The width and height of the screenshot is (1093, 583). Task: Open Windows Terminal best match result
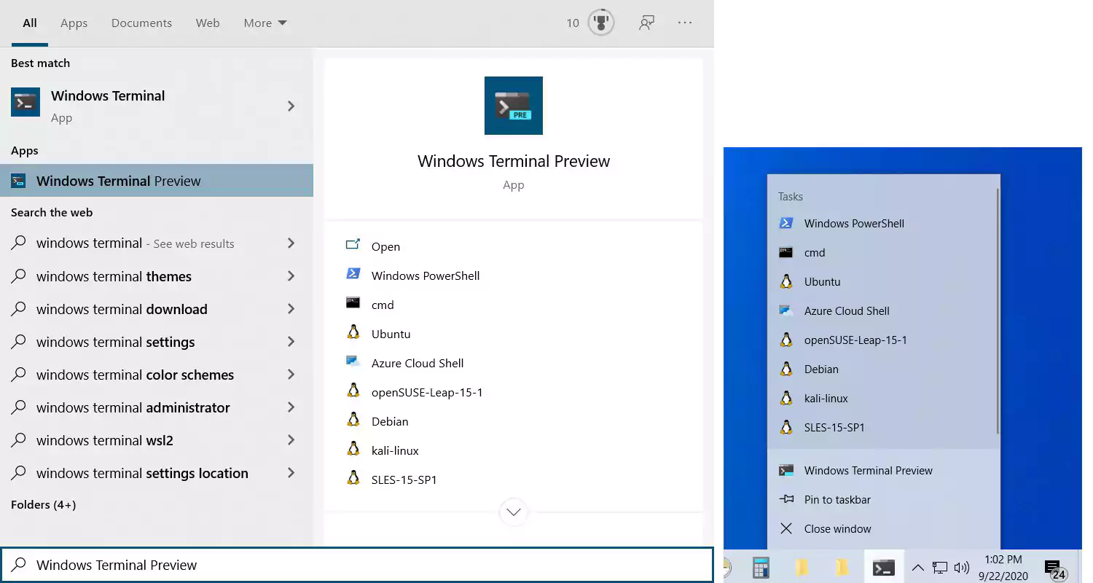click(157, 106)
